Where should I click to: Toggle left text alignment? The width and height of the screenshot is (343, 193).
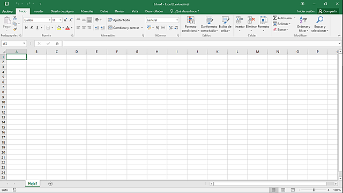tap(78, 27)
